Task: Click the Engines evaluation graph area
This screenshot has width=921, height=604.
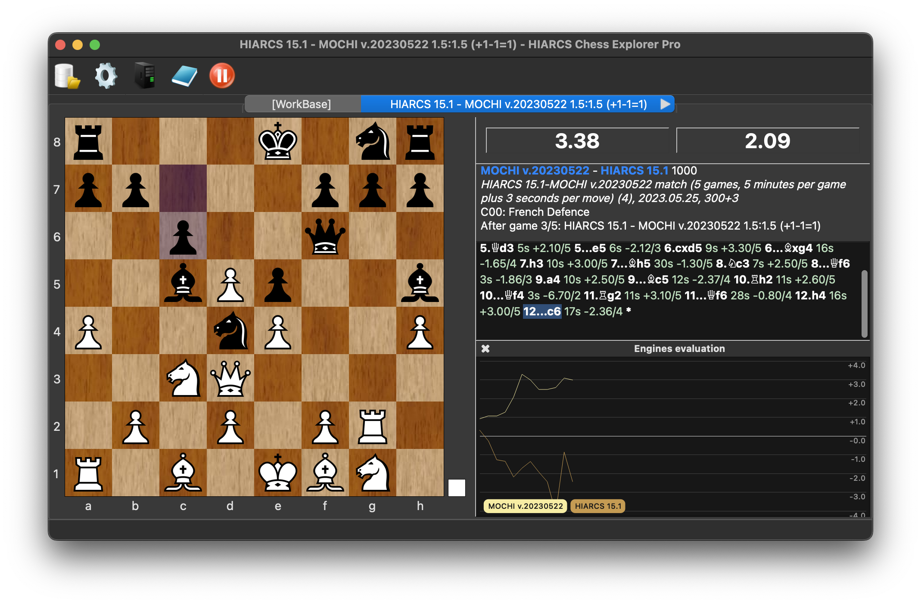Action: click(672, 436)
